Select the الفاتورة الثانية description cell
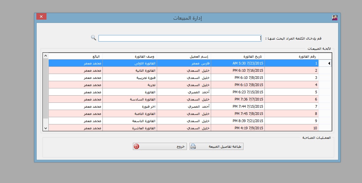362x183 pixels. (130, 71)
